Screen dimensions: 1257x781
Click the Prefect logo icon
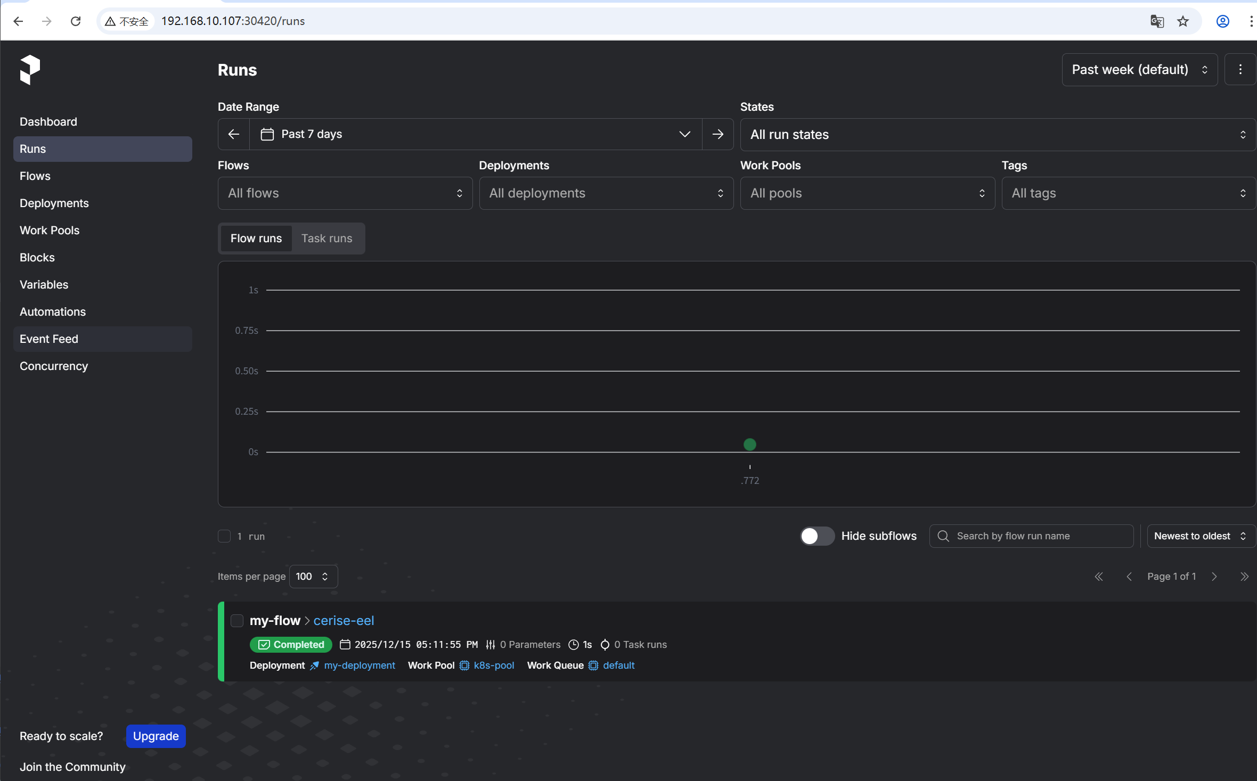(30, 70)
